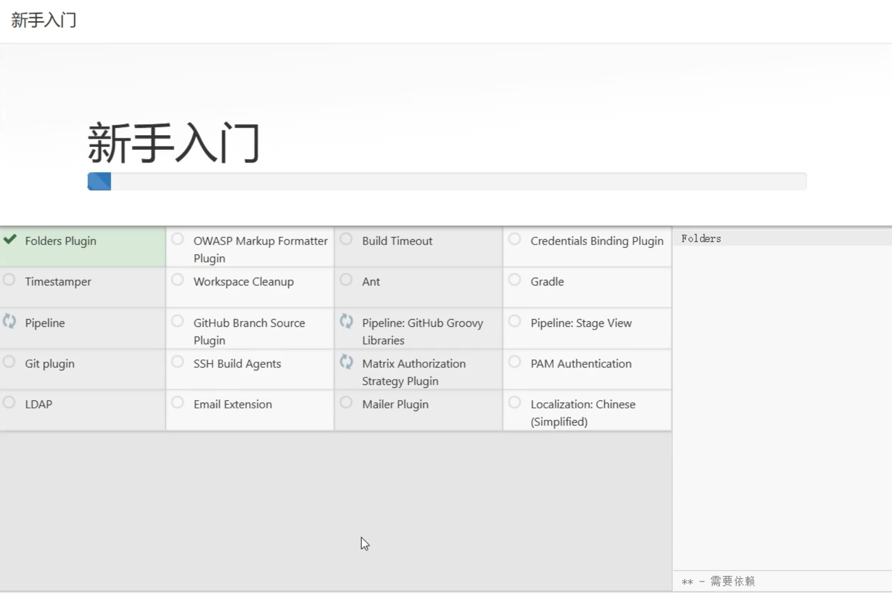Select the Workspace Cleanup plugin label

click(244, 282)
